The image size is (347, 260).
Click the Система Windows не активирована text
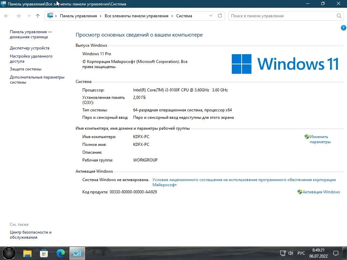pos(116,180)
